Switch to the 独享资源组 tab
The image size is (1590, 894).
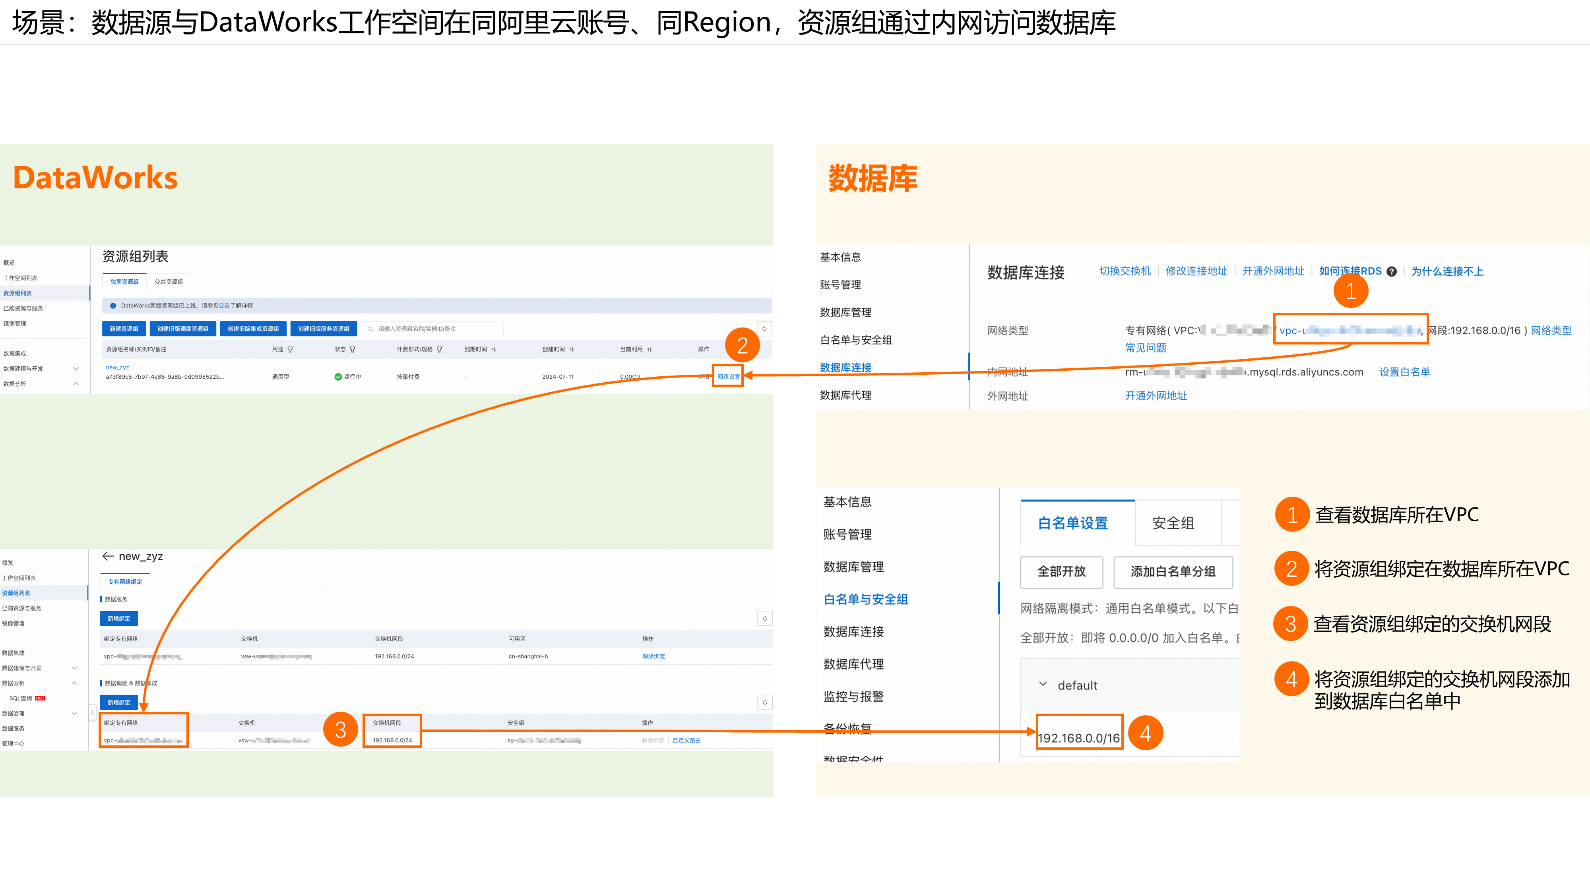pyautogui.click(x=124, y=281)
